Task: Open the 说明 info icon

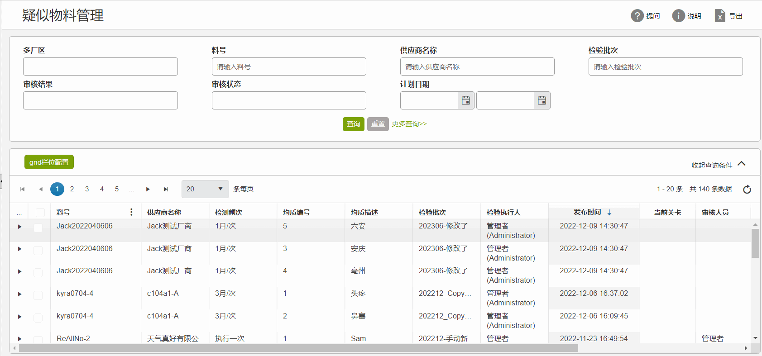Action: pyautogui.click(x=678, y=16)
